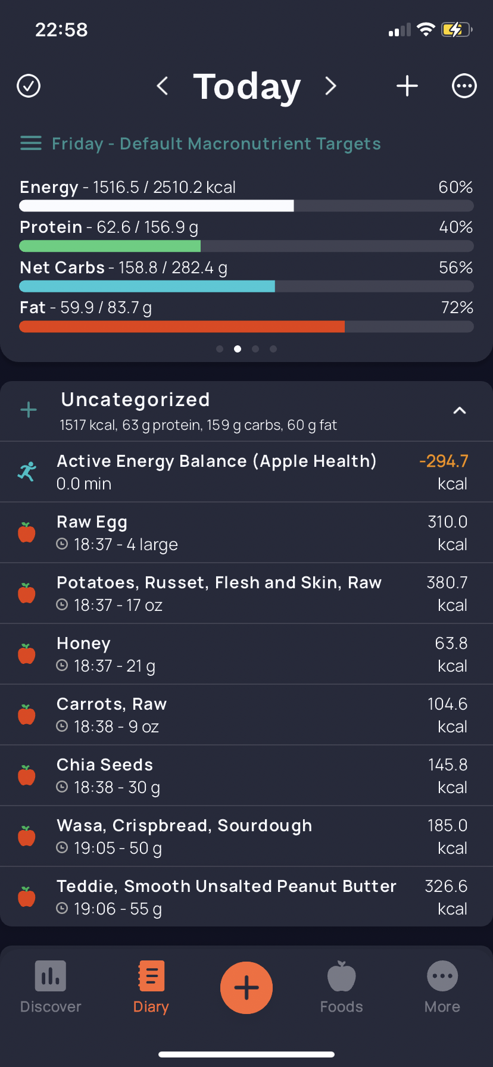Open Friday Default Macronutrient Targets link
493x1067 pixels.
[x=216, y=143]
